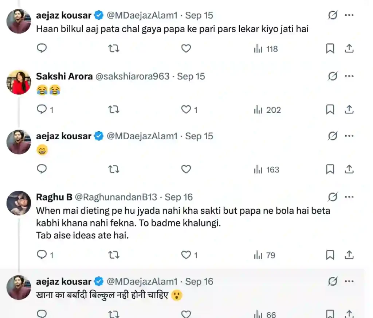This screenshot has width=373, height=318.
Task: View analytics showing 202 views
Action: point(267,109)
